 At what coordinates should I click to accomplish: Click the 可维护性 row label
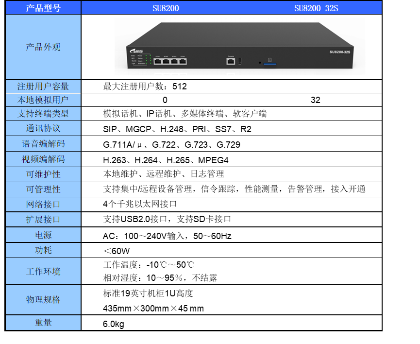click(43, 174)
